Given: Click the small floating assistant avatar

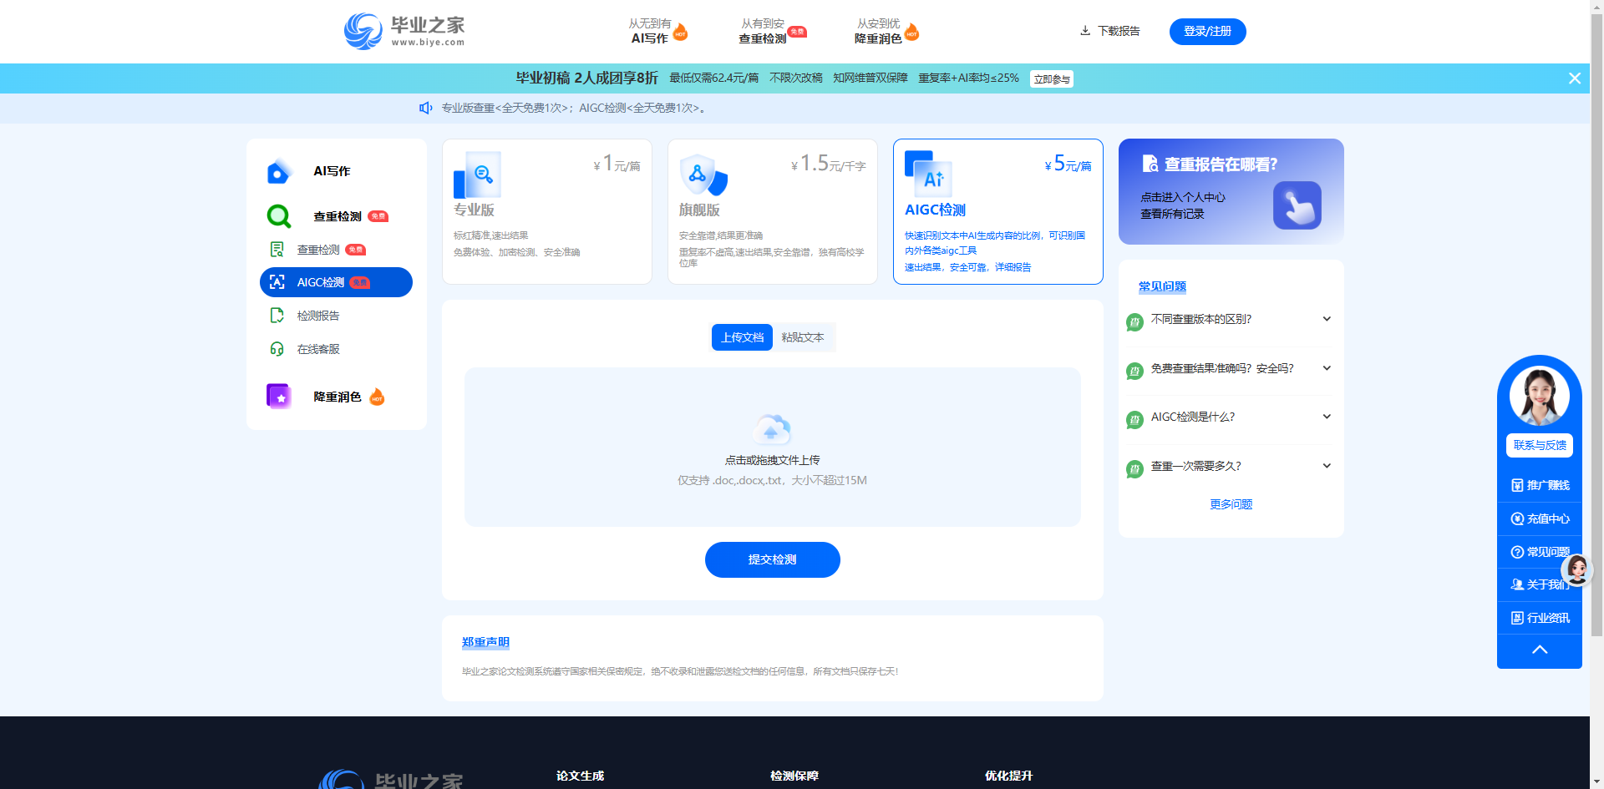Looking at the screenshot, I should click(x=1577, y=569).
